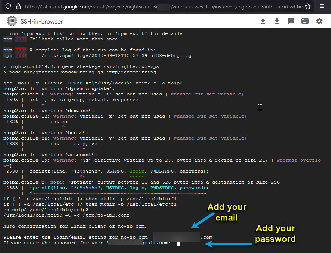The image size is (331, 253).
Task: Open the send feedback icon
Action: [x=291, y=21]
